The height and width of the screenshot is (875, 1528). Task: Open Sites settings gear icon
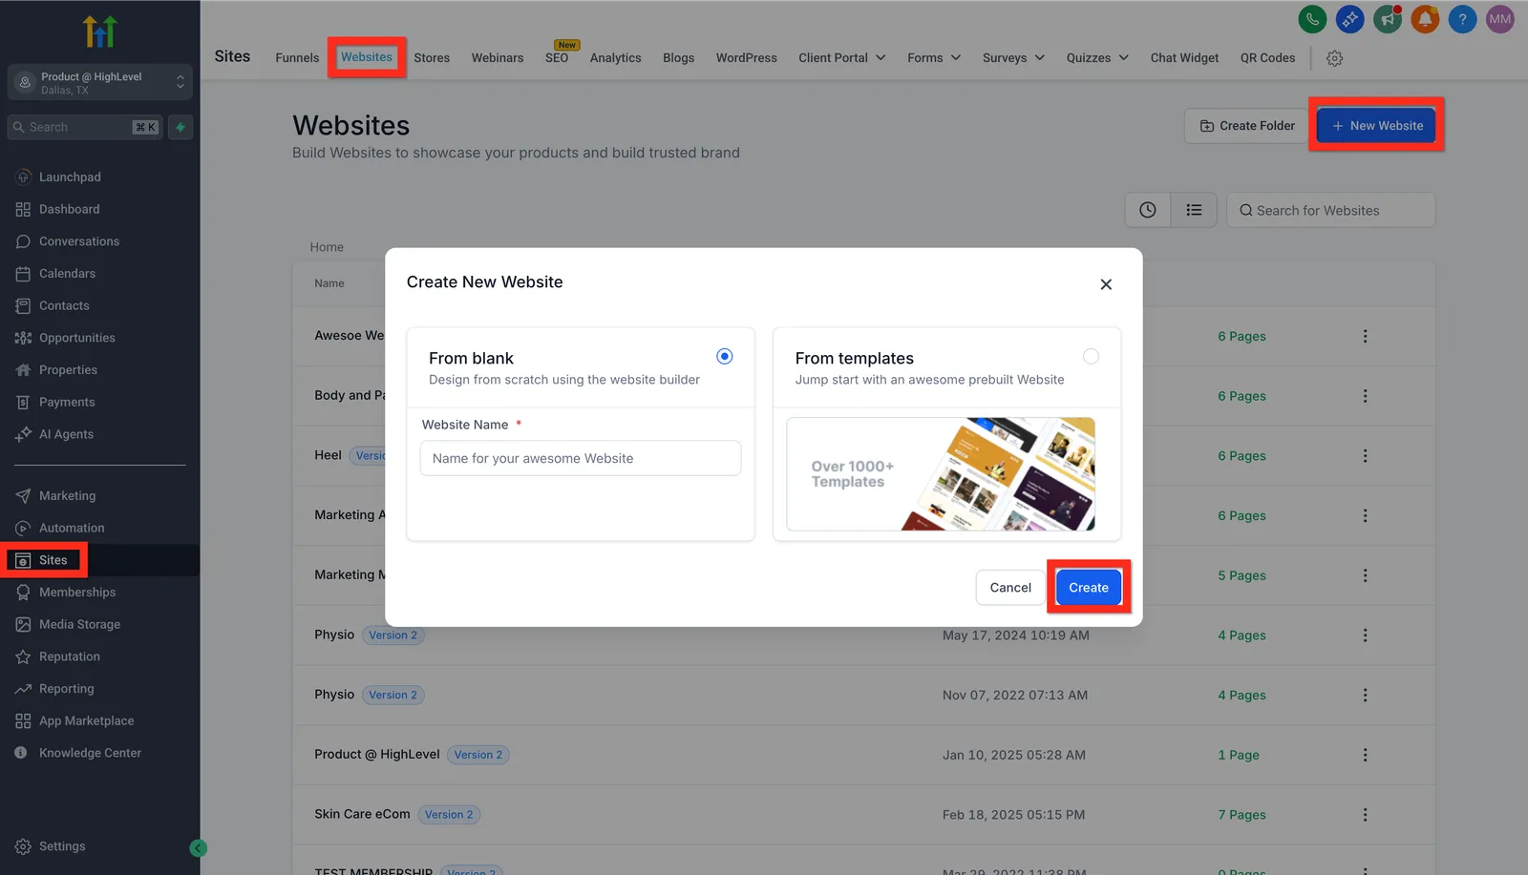[1334, 58]
